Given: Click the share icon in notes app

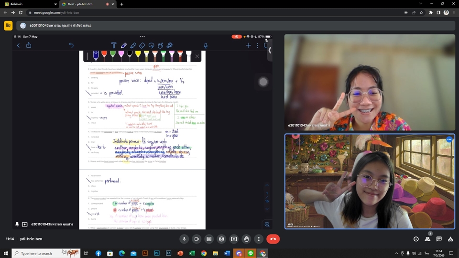Looking at the screenshot, I should point(29,45).
